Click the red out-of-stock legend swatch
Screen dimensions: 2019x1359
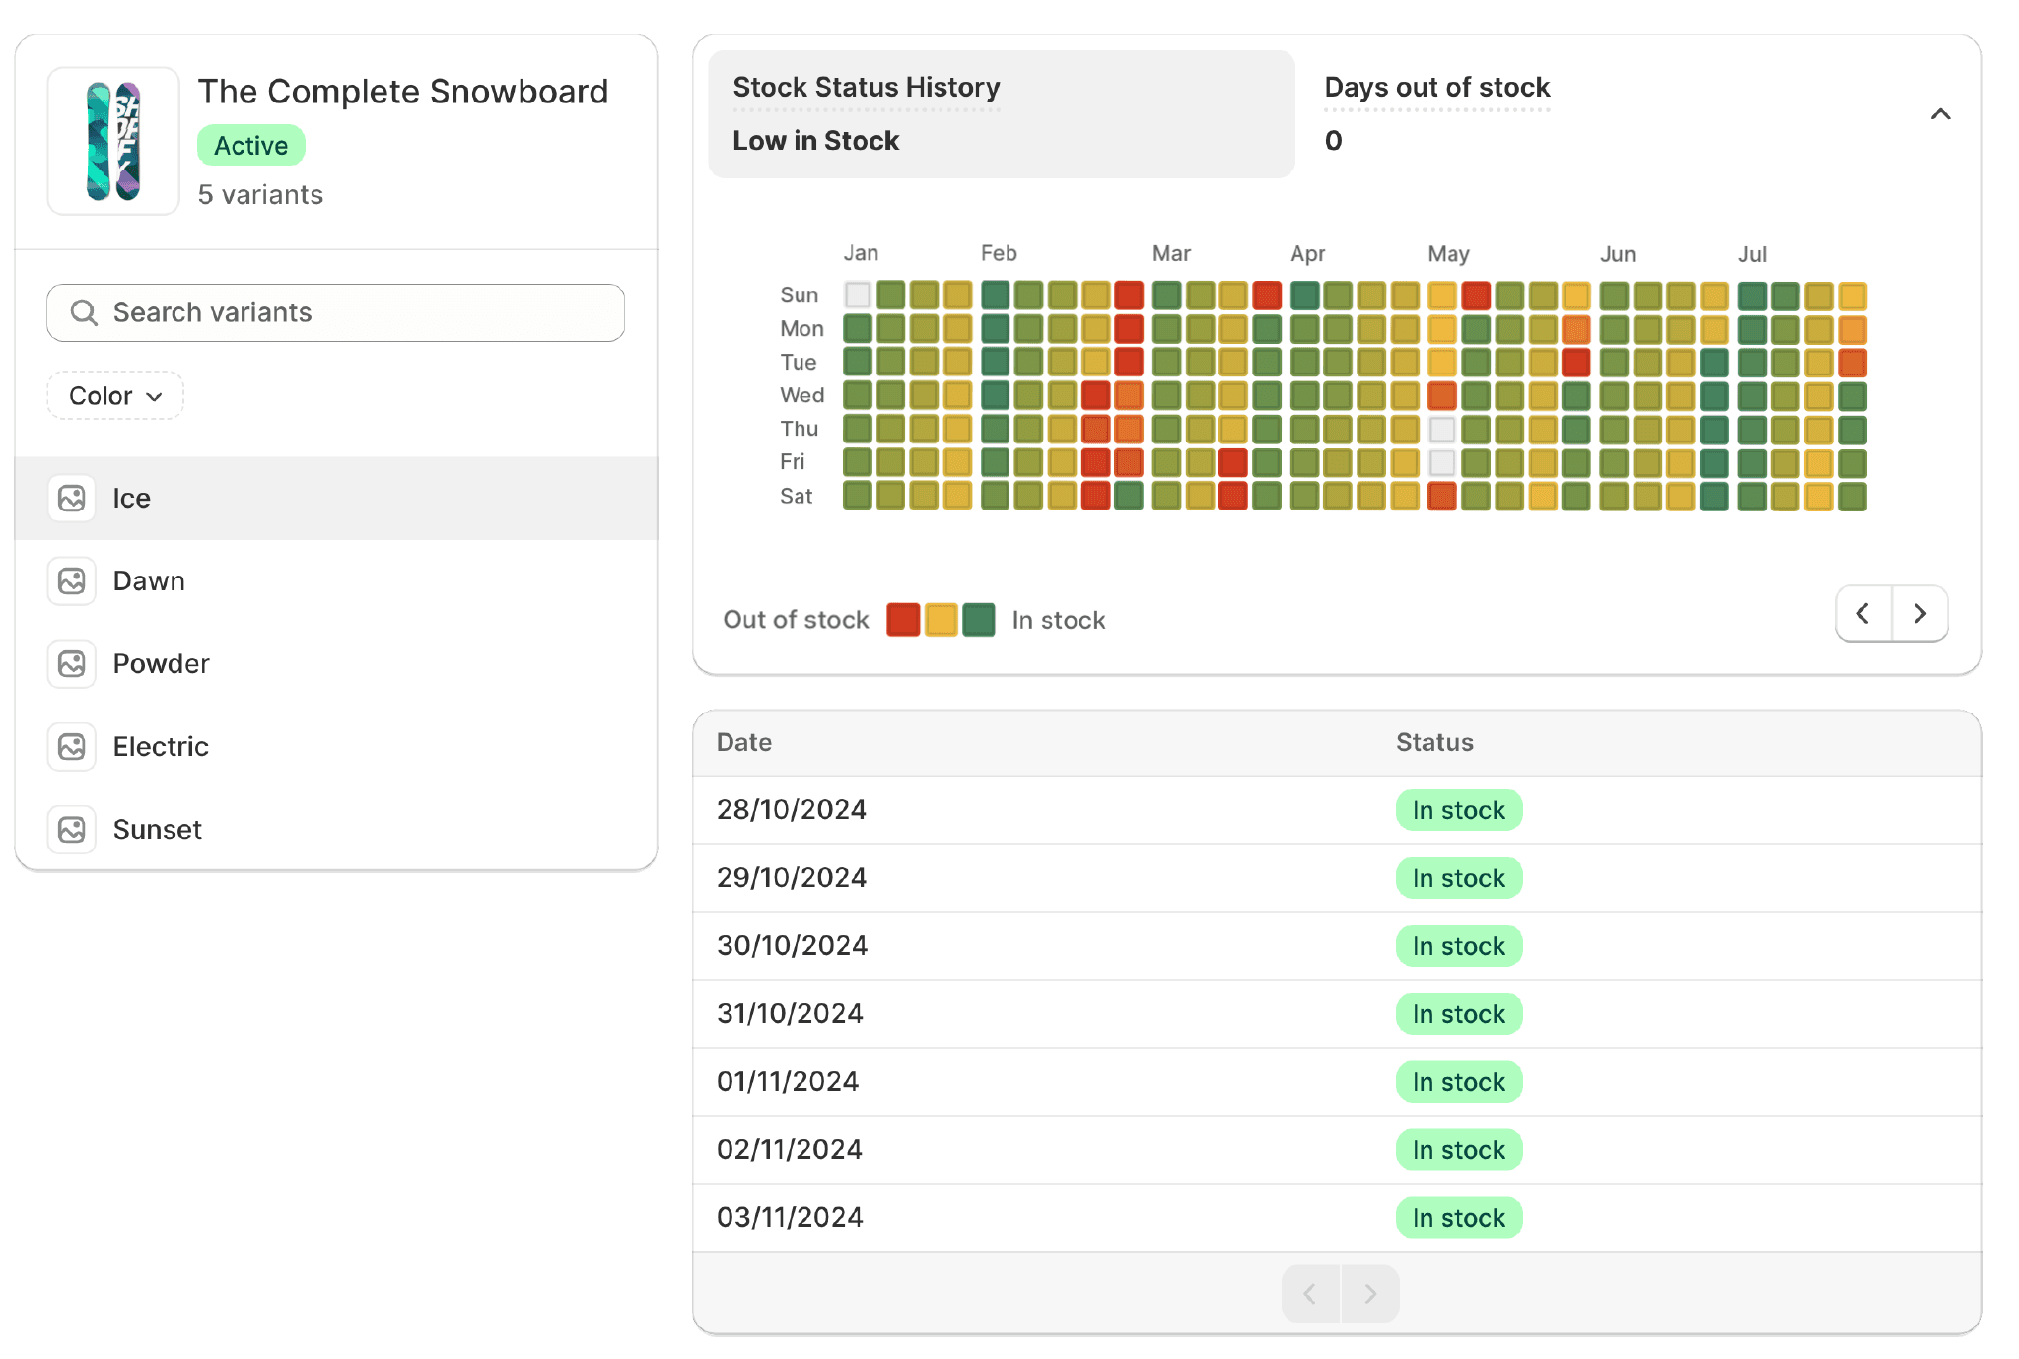[x=903, y=619]
